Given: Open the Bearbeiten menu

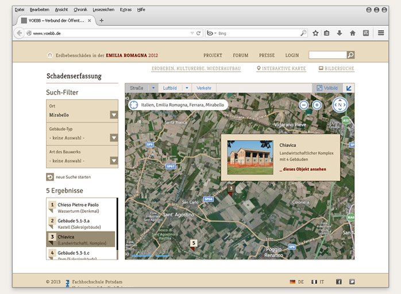Looking at the screenshot, I should tap(40, 10).
